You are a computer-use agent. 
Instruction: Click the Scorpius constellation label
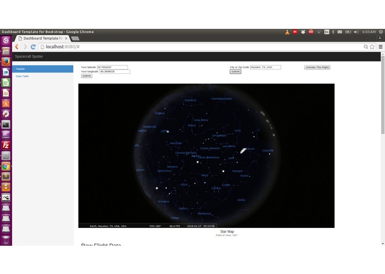click(x=163, y=201)
